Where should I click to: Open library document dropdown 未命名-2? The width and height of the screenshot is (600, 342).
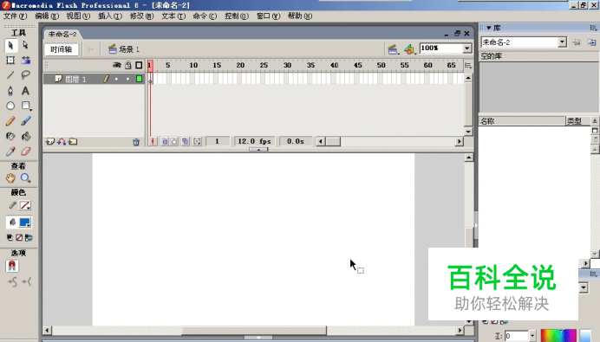pos(562,42)
